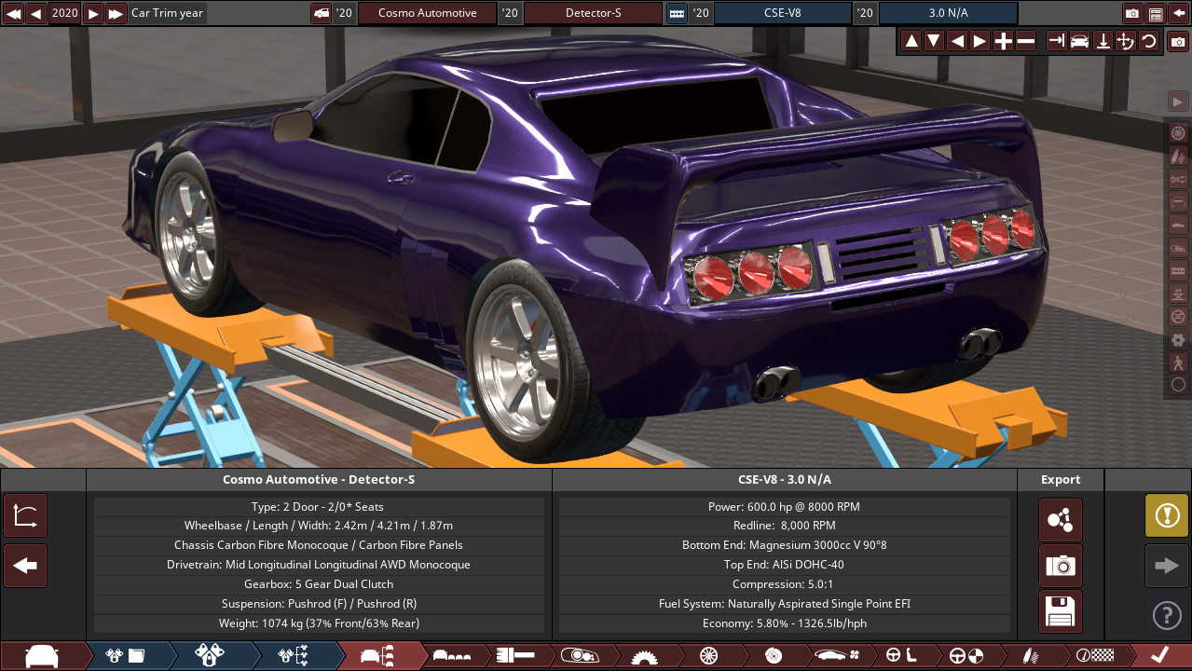Open the yellow warning exclamation button

[1167, 515]
